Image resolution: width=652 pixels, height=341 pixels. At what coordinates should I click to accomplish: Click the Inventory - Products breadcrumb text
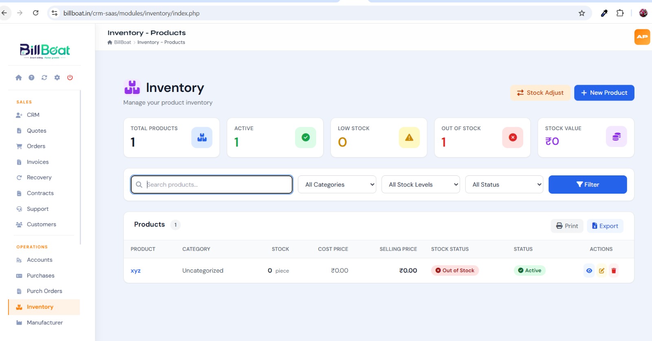pyautogui.click(x=161, y=42)
